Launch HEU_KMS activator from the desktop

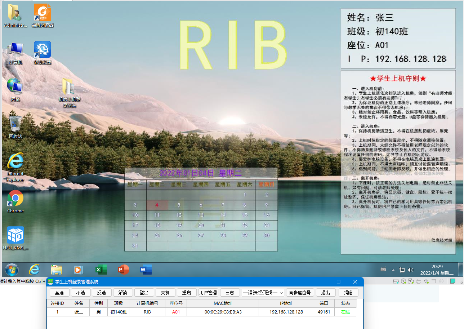(15, 234)
